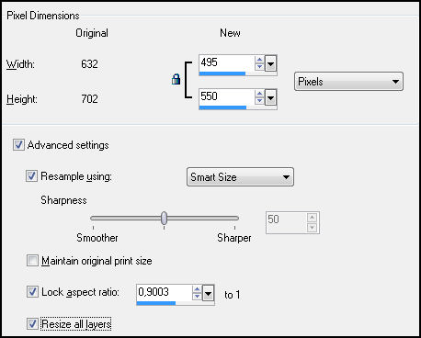
Task: Disable the Lock aspect ratio checkbox
Action: click(x=32, y=292)
